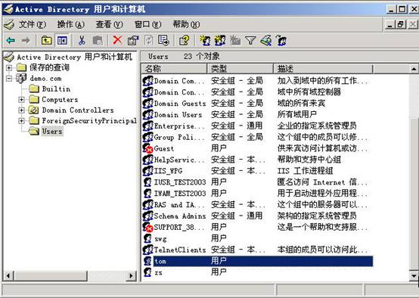This screenshot has height=298, width=419.
Task: Toggle the show/hide console tree icon
Action: pos(62,41)
